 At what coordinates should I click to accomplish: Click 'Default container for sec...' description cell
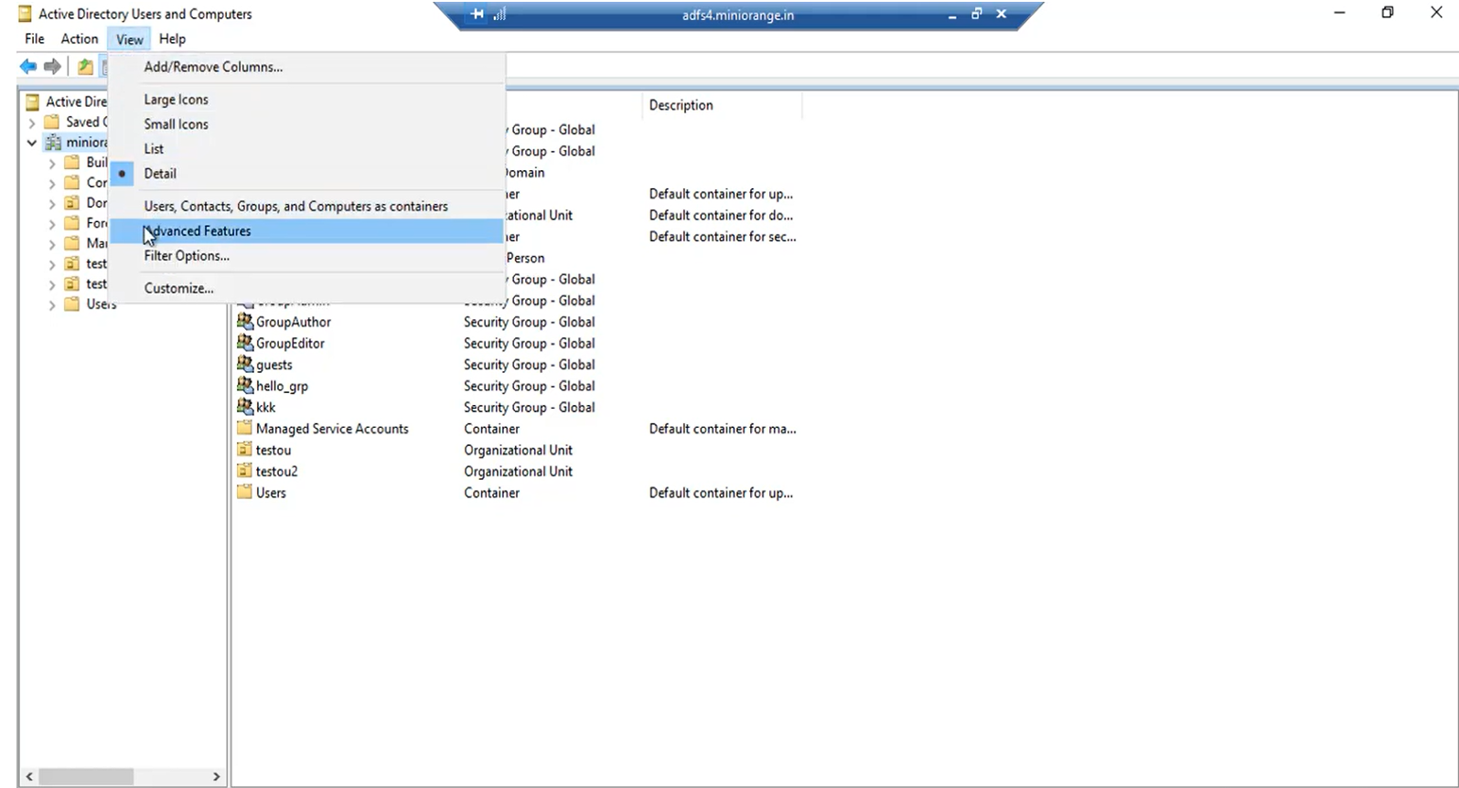723,237
